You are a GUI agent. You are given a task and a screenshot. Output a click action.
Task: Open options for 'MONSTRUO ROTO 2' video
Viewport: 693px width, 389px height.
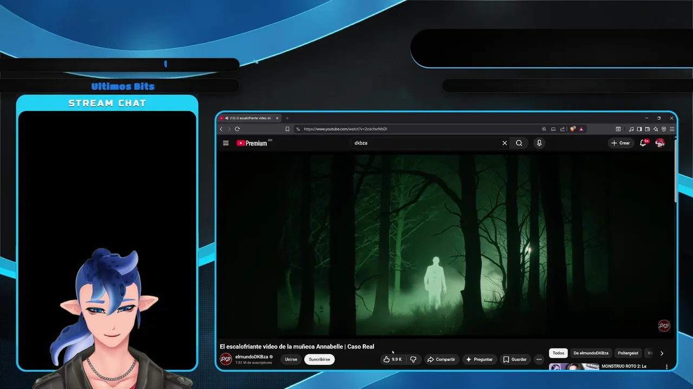coord(666,367)
